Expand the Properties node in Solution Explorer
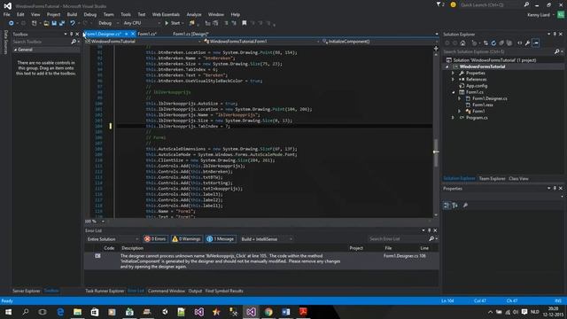 click(x=453, y=73)
